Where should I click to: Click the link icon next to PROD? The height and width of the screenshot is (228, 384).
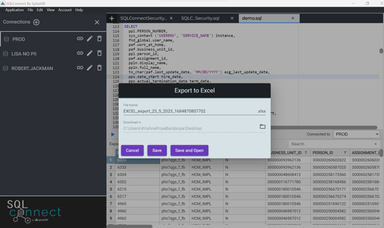(x=80, y=39)
